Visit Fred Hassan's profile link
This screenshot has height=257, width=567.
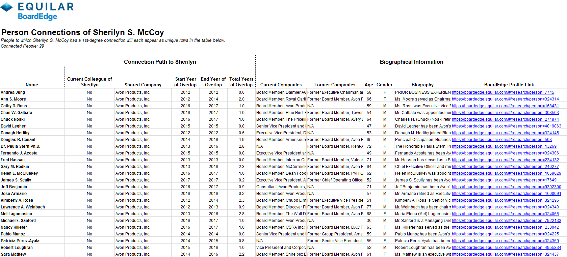click(x=505, y=160)
